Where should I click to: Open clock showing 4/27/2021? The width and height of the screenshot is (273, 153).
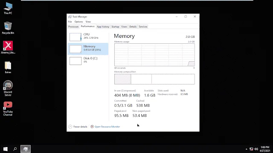point(265,149)
